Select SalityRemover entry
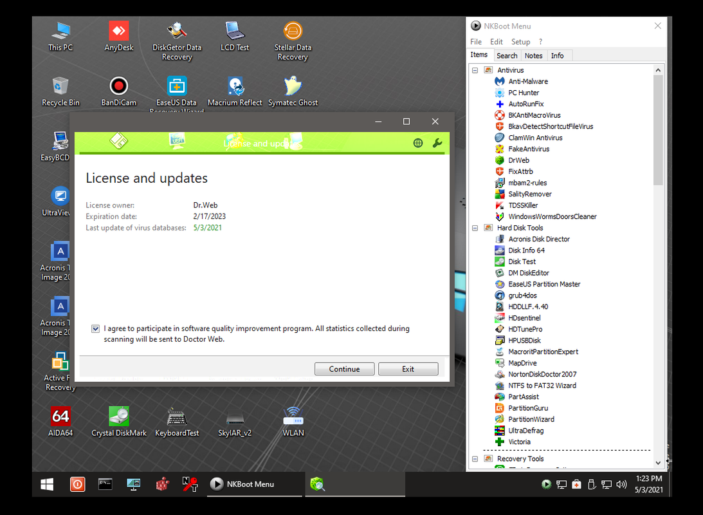Viewport: 703px width, 515px height. 523,194
